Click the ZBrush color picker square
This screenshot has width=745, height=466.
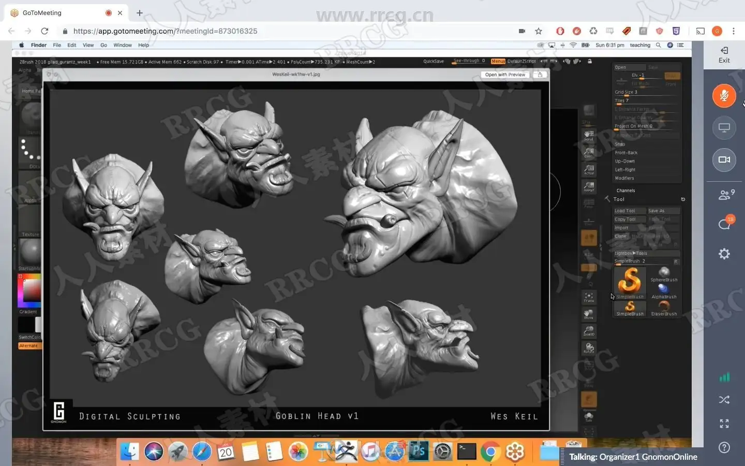click(29, 290)
